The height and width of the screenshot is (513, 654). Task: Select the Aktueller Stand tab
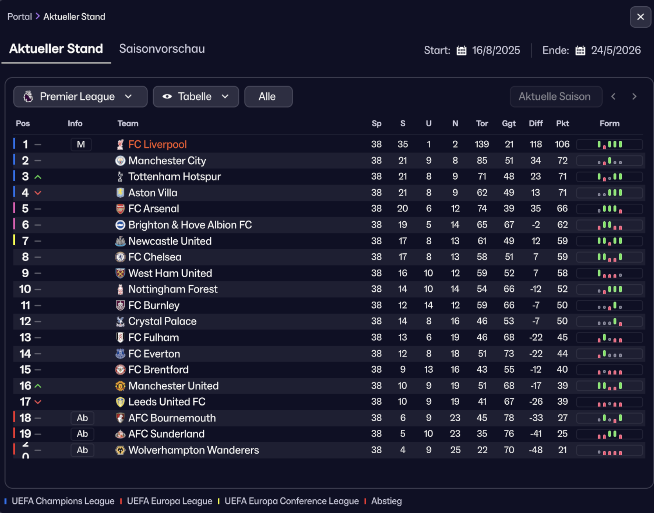[56, 49]
